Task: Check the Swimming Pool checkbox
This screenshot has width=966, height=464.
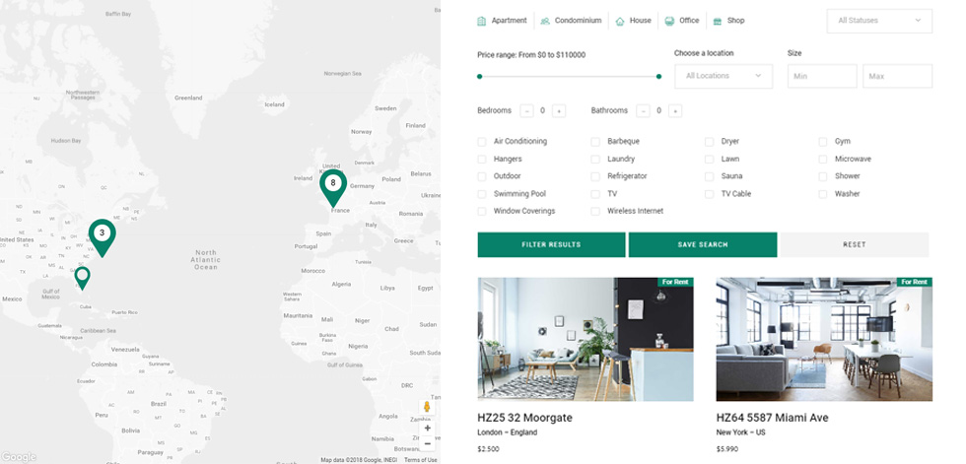Action: click(x=482, y=194)
